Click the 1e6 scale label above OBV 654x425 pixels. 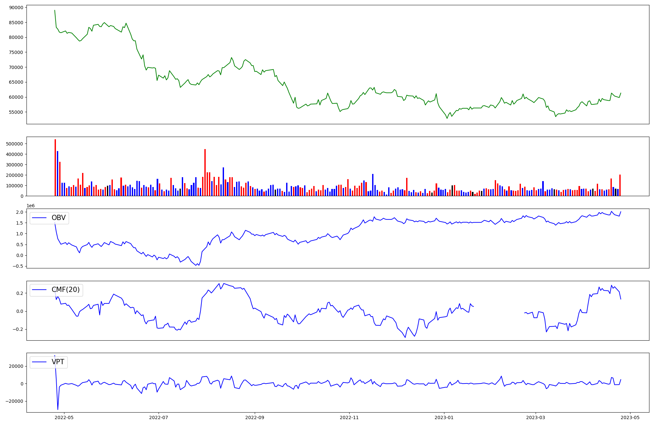tap(30, 206)
